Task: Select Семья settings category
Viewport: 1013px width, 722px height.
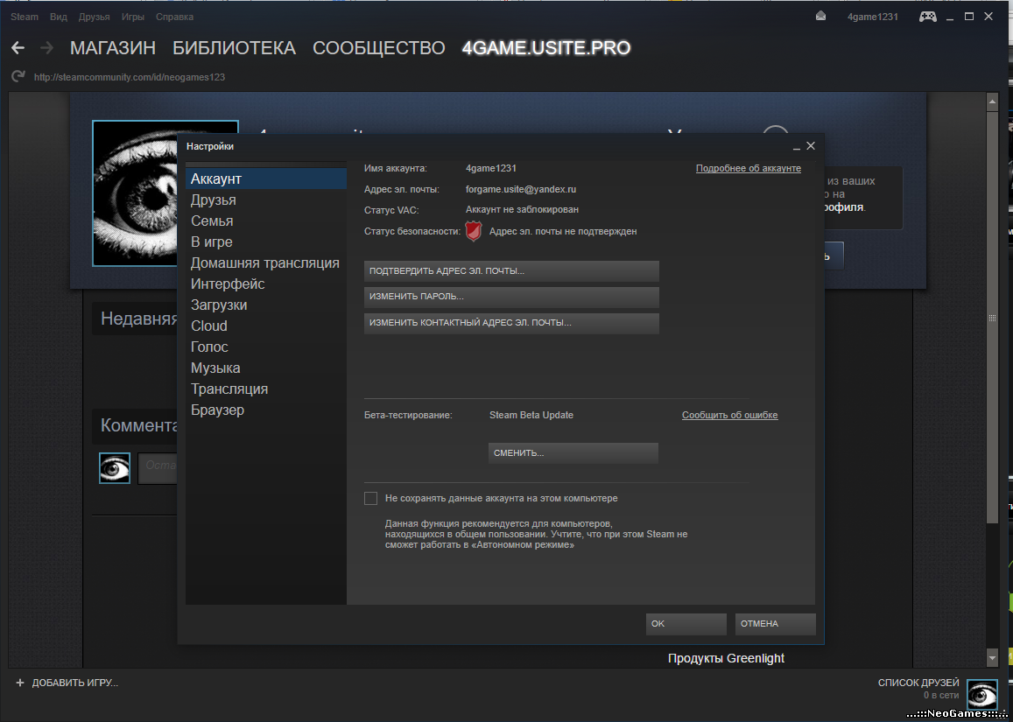Action: click(x=266, y=221)
